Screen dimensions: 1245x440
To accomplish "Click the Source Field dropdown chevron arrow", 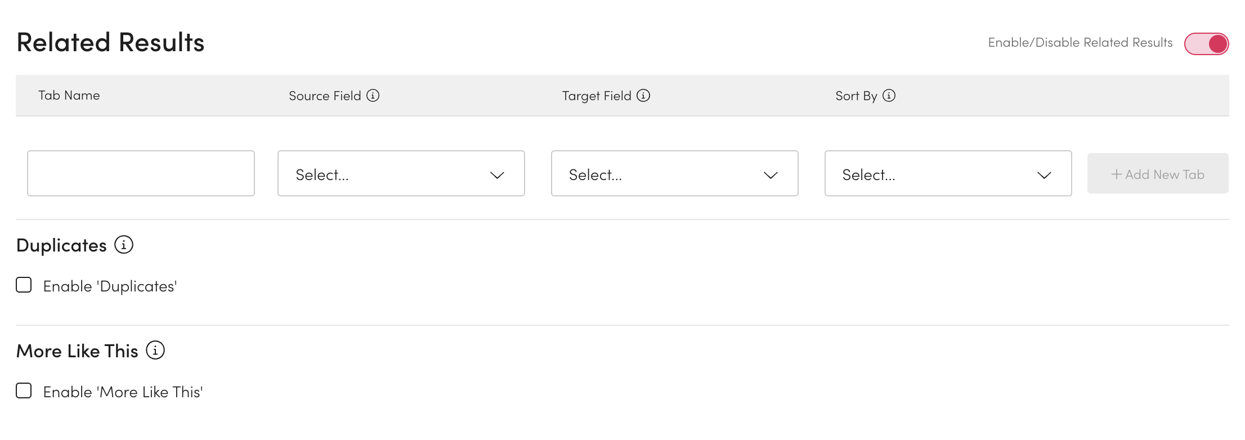I will 497,175.
